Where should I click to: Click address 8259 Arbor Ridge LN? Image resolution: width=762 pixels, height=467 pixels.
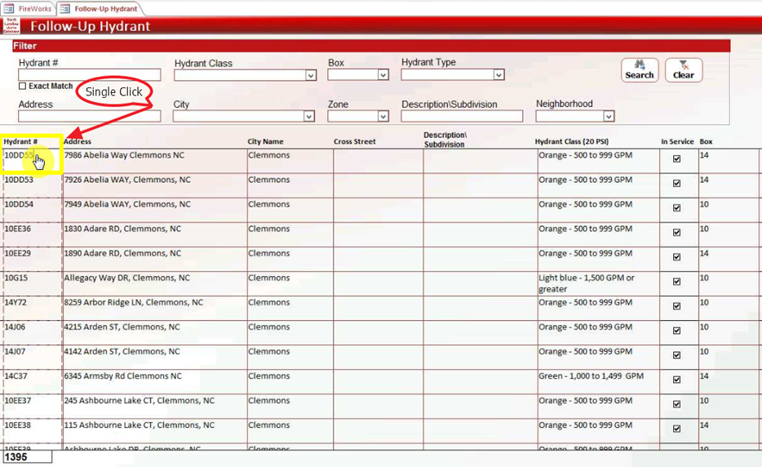[134, 303]
